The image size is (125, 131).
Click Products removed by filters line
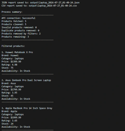[21, 34]
